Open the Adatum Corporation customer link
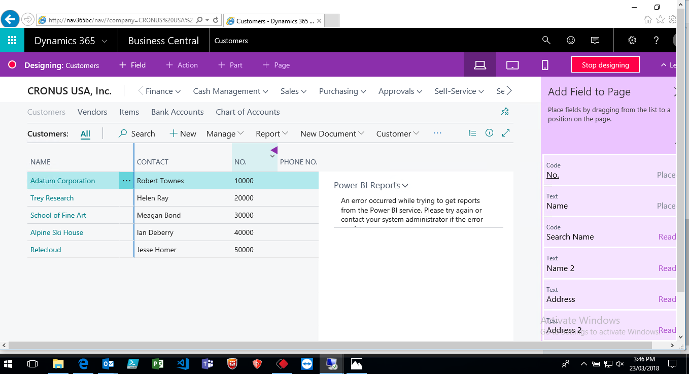689x374 pixels. point(62,181)
